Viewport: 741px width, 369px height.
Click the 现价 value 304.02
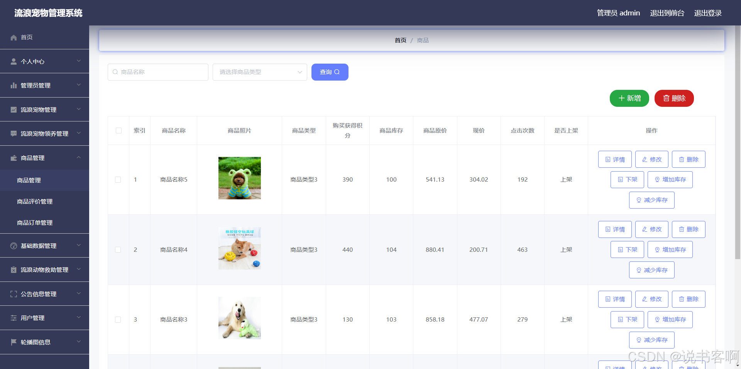[x=479, y=180]
